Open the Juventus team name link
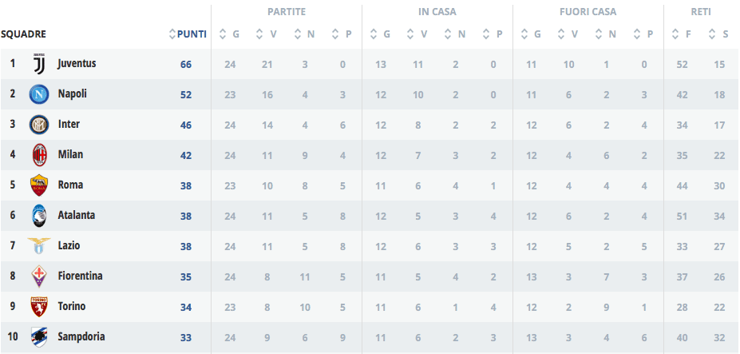Screen dimensions: 740x354 tap(77, 63)
